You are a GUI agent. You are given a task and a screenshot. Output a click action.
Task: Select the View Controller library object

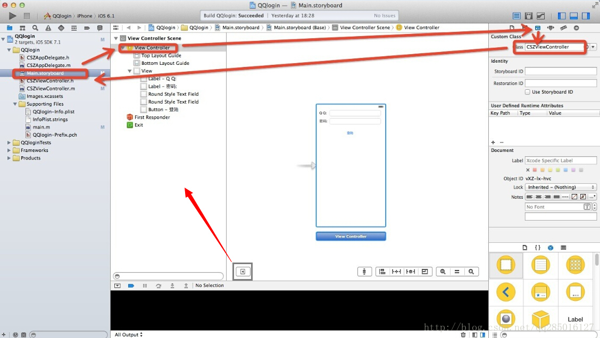pos(506,265)
